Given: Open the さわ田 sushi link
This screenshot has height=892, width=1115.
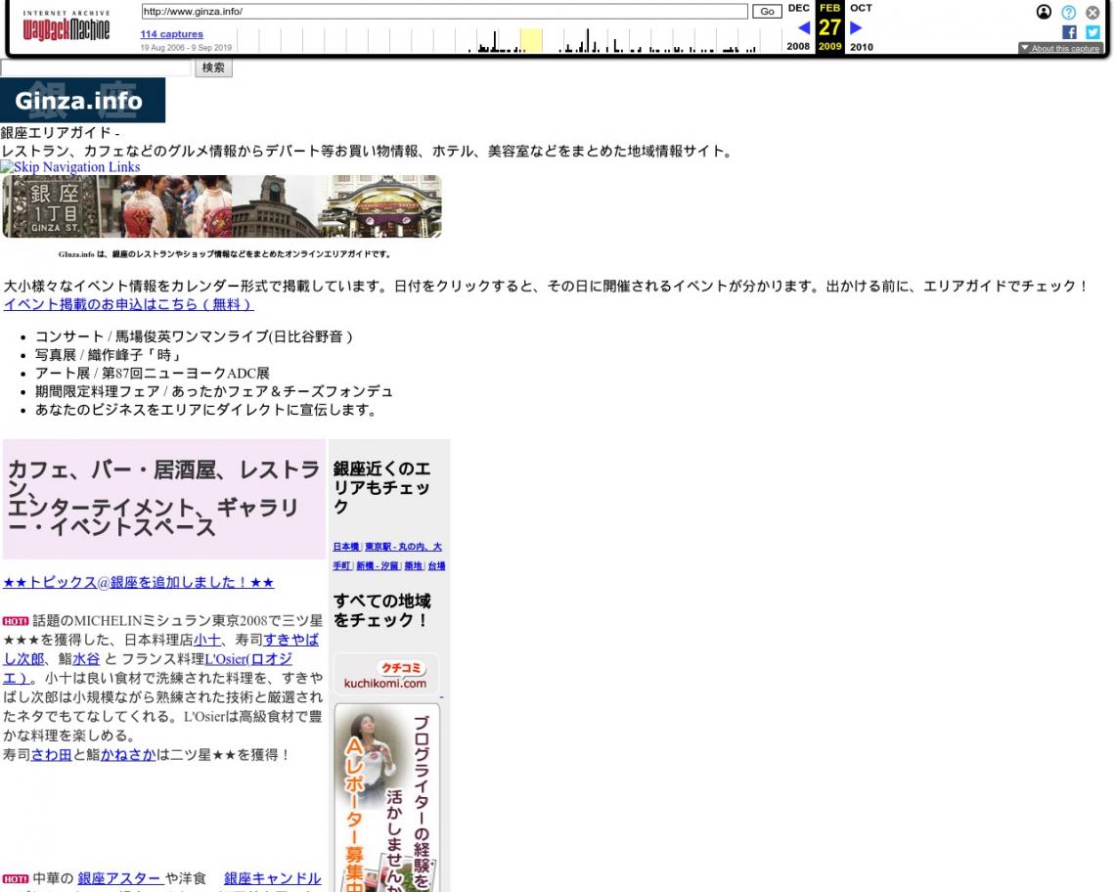Looking at the screenshot, I should pyautogui.click(x=51, y=755).
